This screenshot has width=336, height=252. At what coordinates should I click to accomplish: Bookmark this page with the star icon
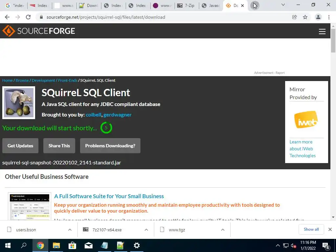tap(305, 17)
